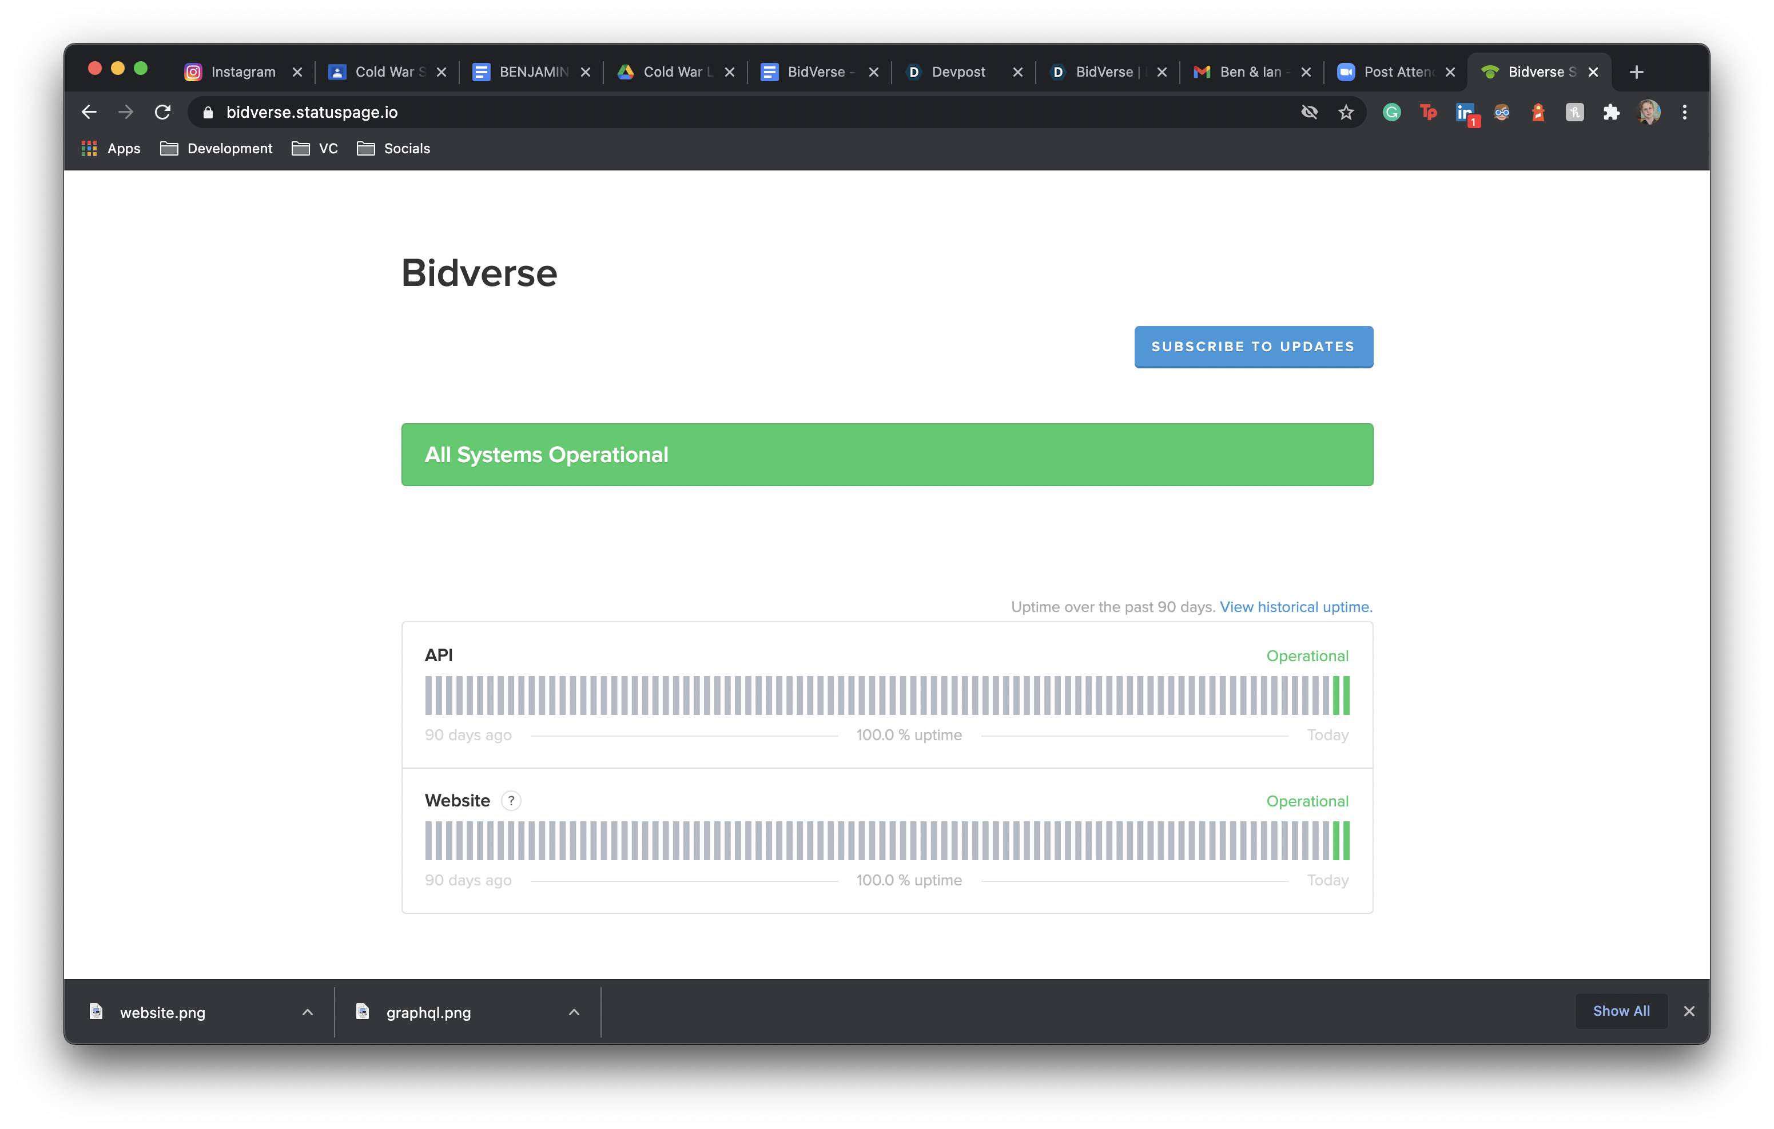Click the eye-slashed tracking icon in address bar
The image size is (1774, 1129).
[x=1309, y=112]
